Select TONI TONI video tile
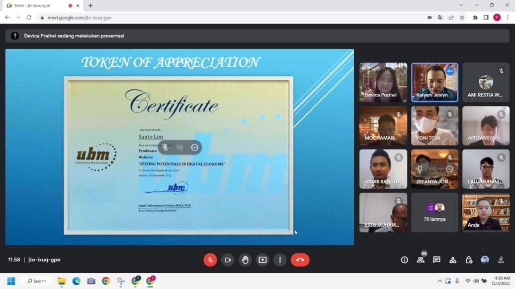The width and height of the screenshot is (515, 289). [x=435, y=126]
